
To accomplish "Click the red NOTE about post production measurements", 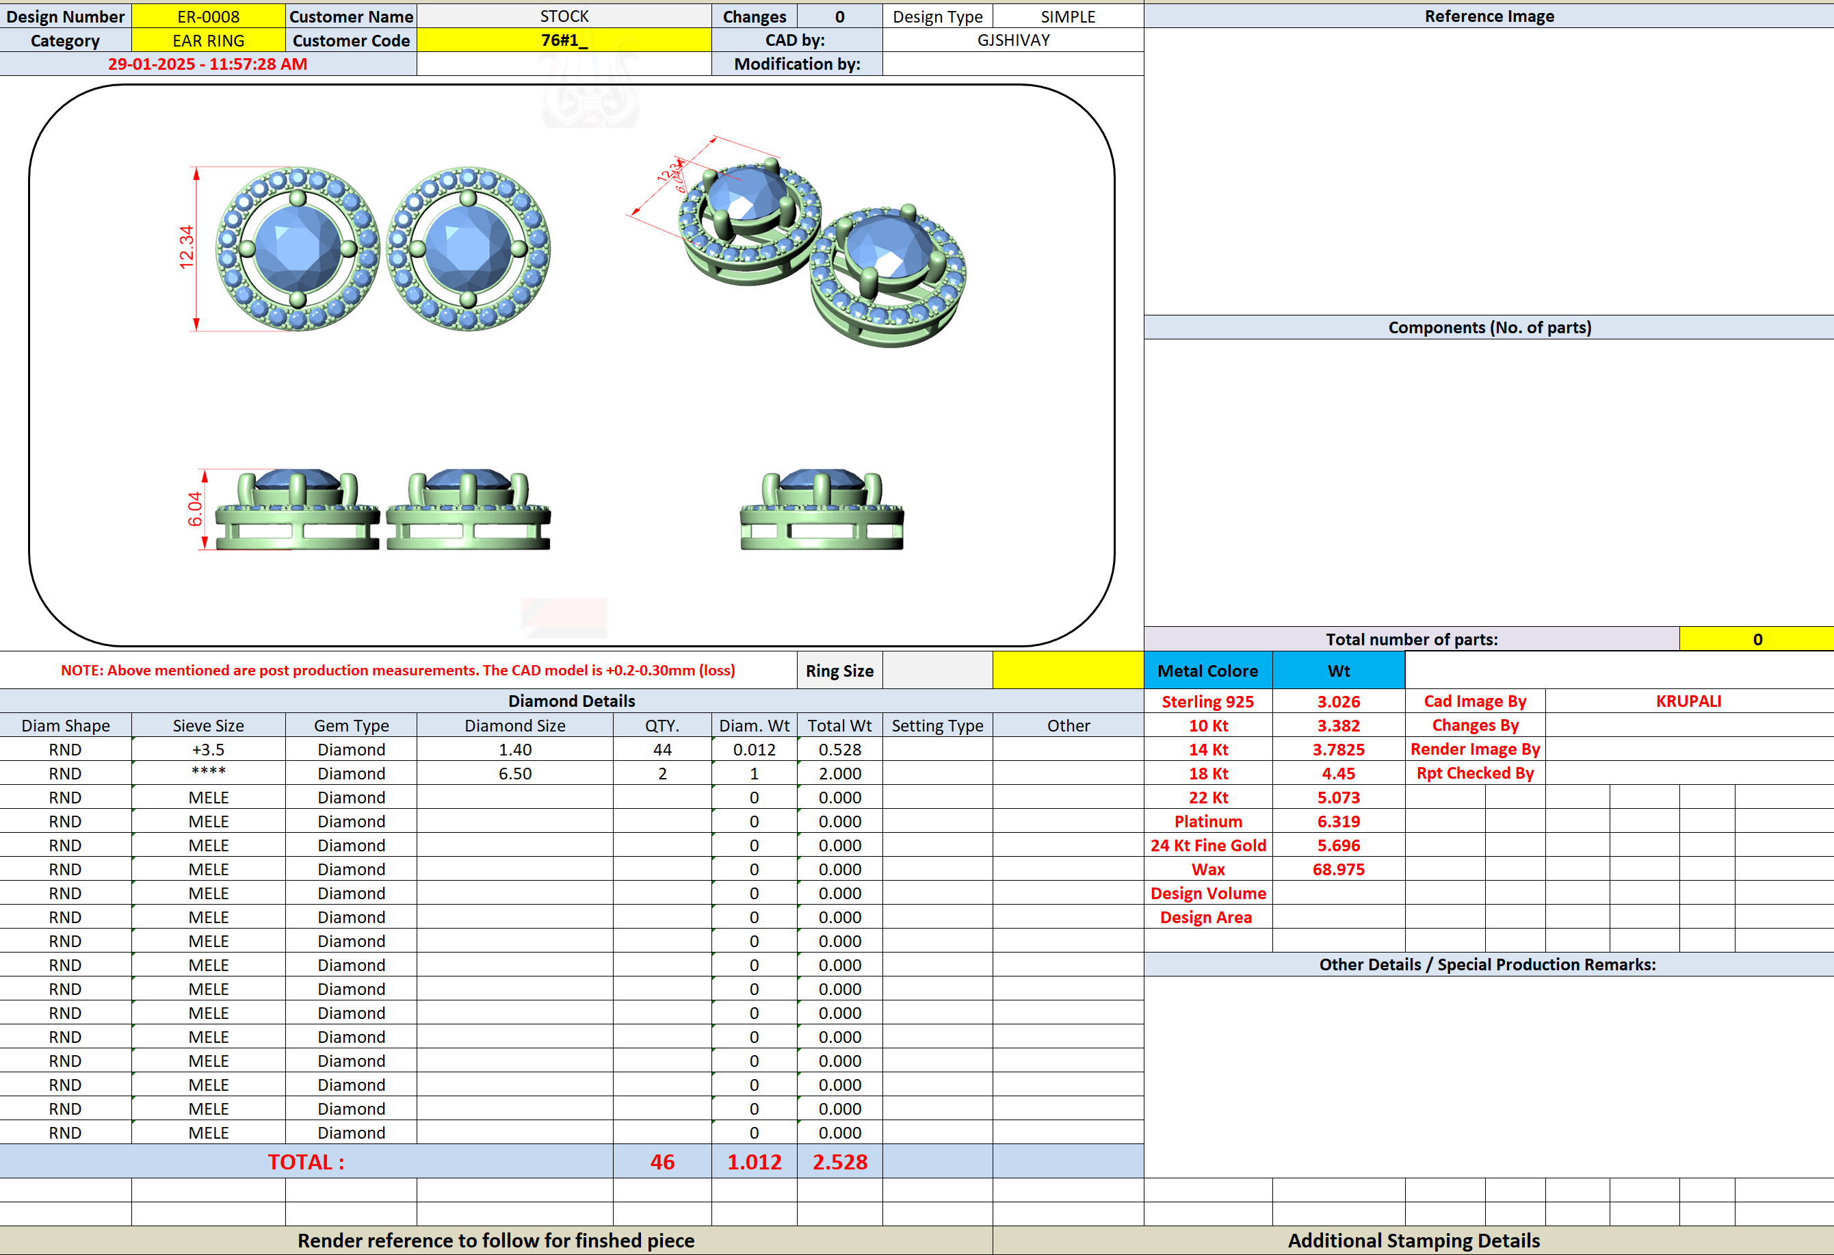I will pos(397,670).
